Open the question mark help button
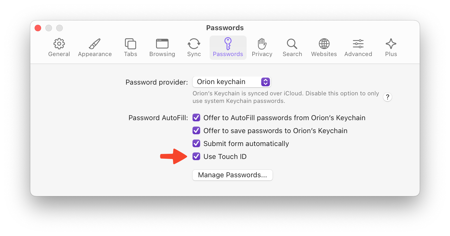The width and height of the screenshot is (450, 236). [388, 97]
